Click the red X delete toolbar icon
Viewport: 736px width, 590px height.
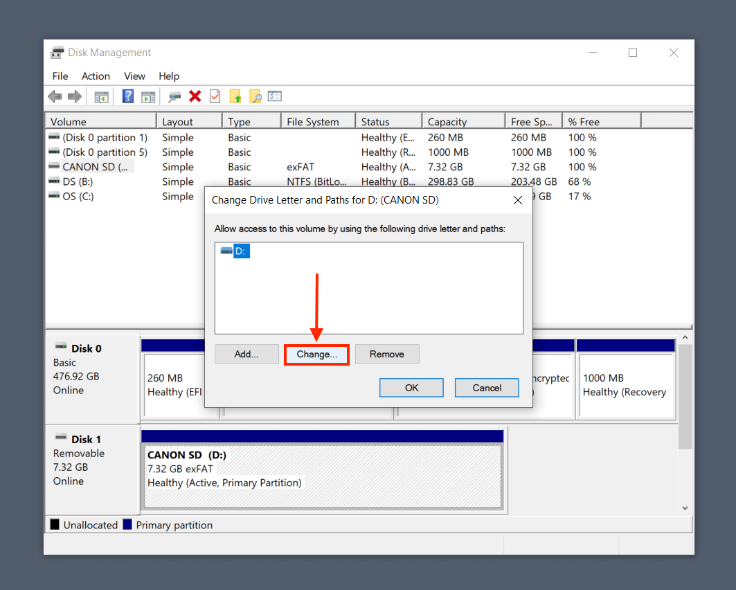point(195,97)
